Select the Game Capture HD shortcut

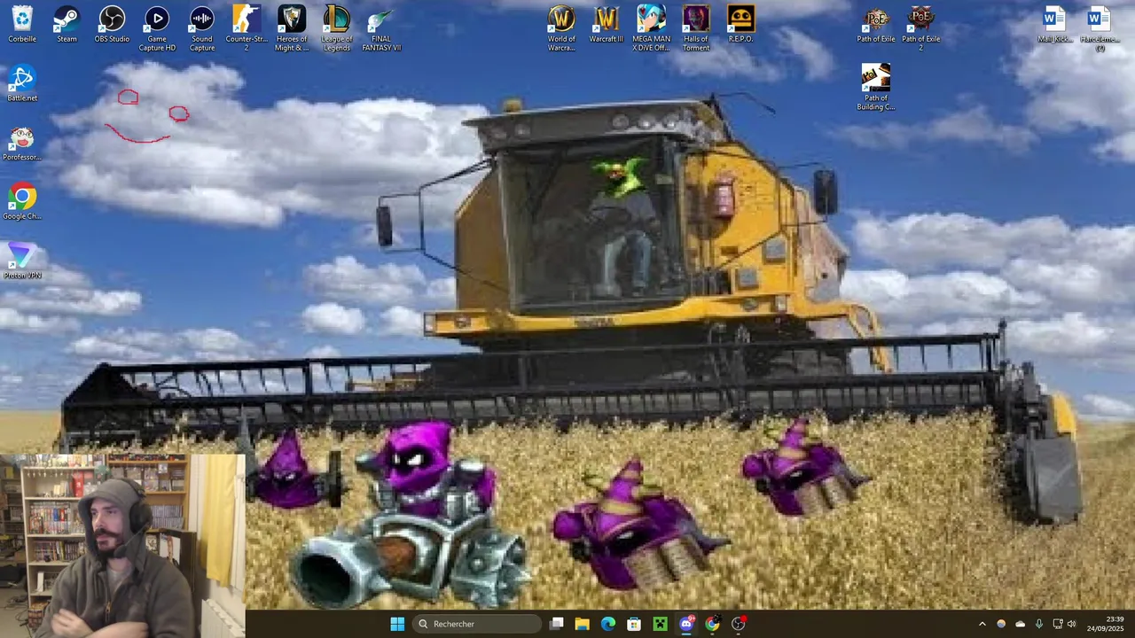click(157, 28)
